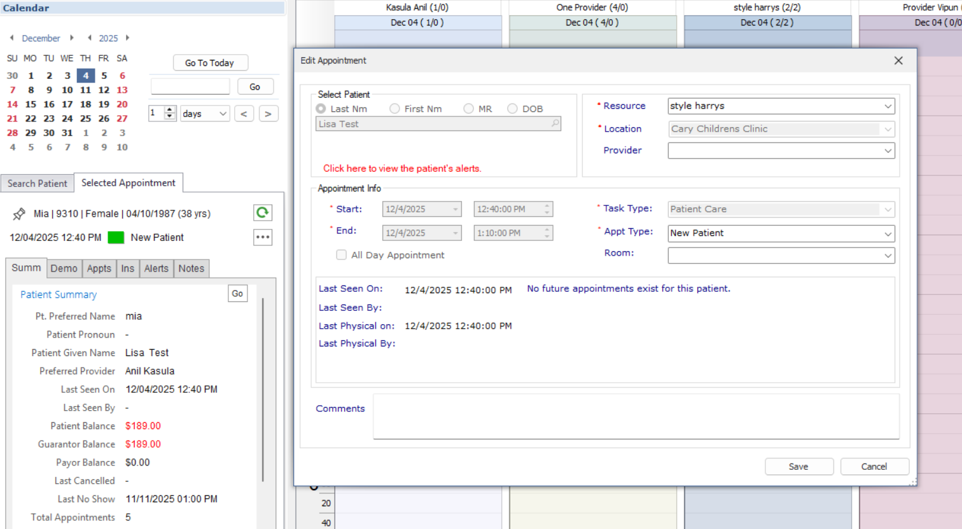Switch to the Search Patient tab
The height and width of the screenshot is (529, 962).
click(37, 183)
